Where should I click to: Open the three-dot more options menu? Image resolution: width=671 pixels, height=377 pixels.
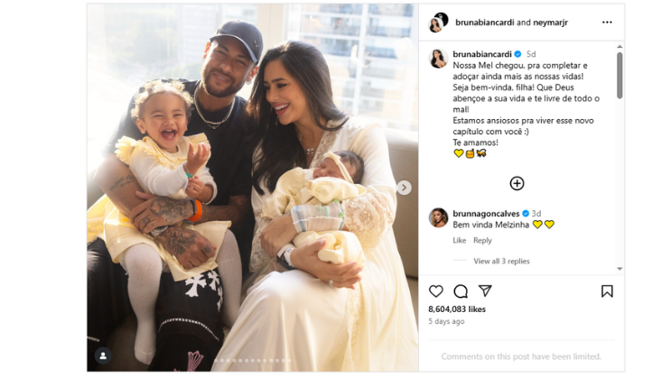(607, 23)
